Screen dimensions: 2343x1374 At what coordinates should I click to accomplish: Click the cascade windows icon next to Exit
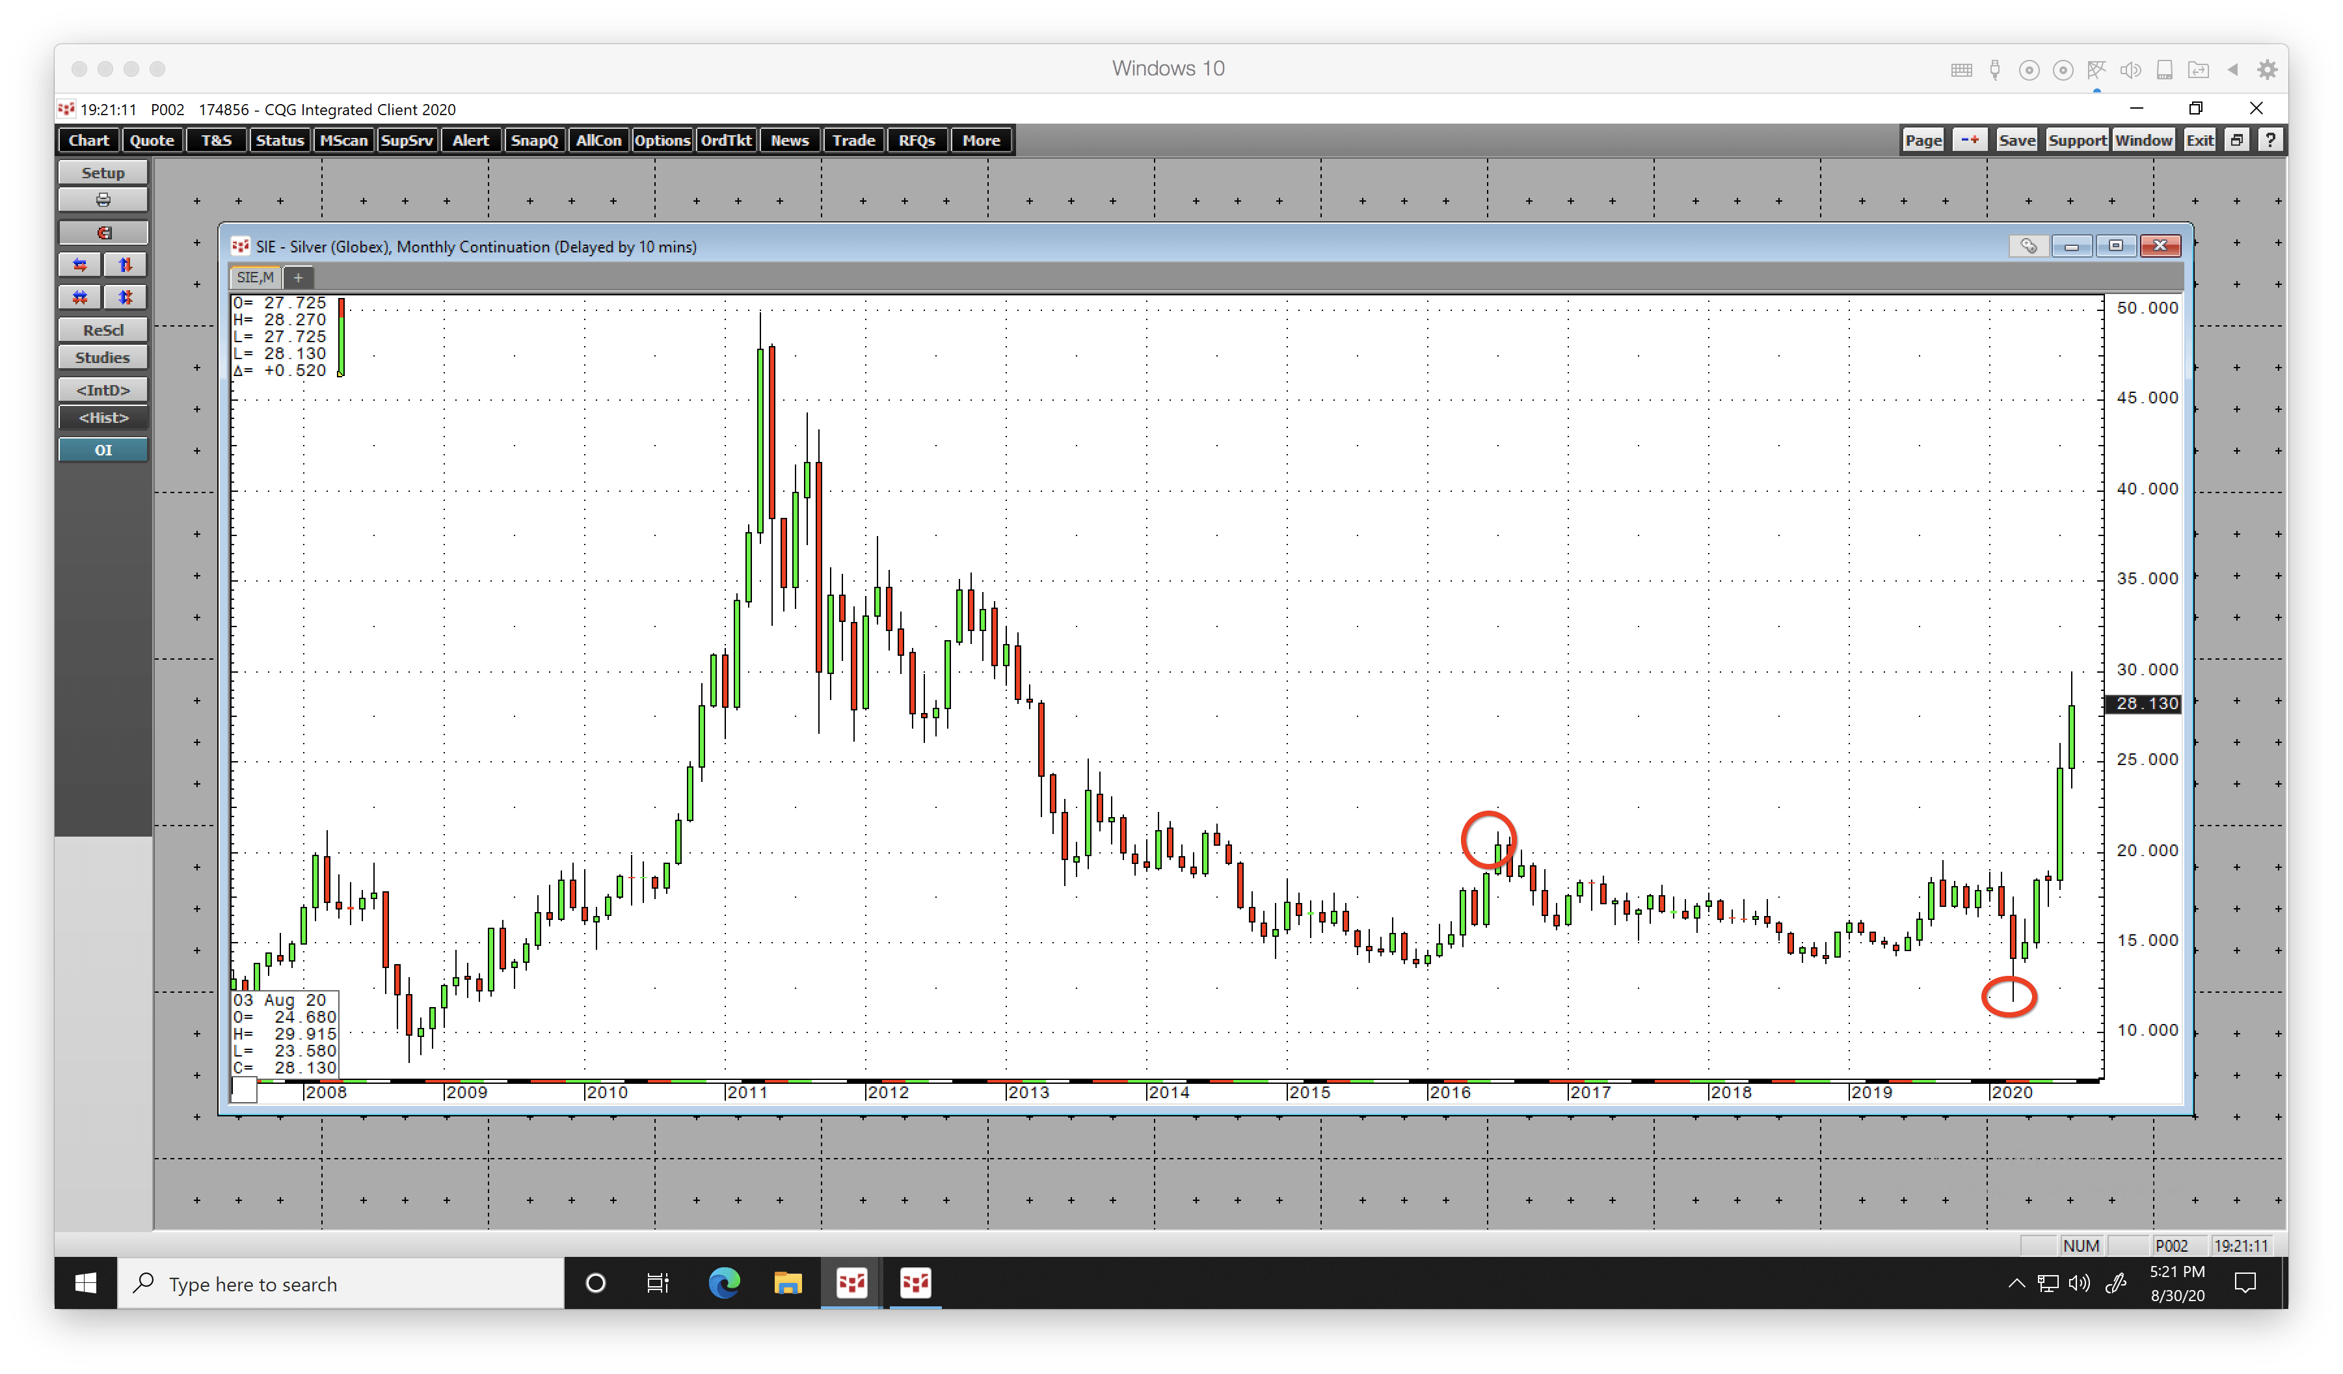point(2237,141)
